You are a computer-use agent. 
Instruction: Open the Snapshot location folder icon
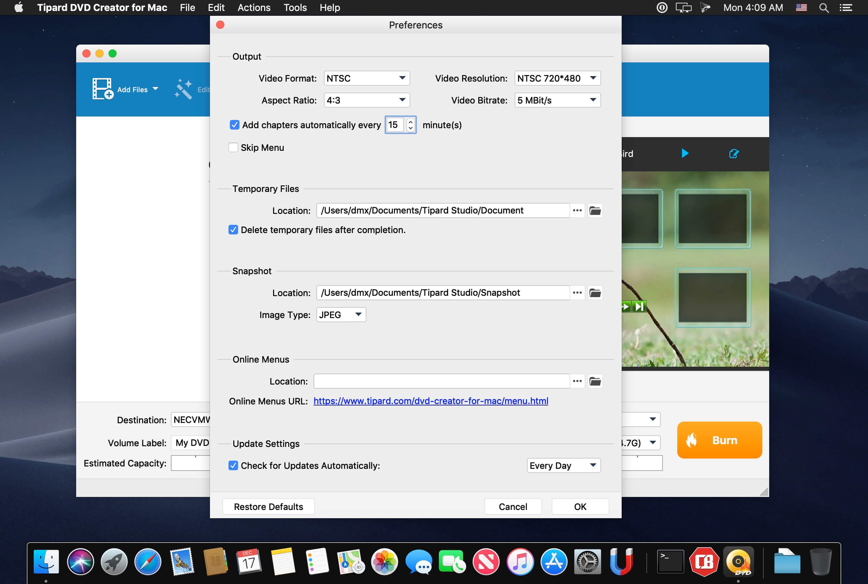(x=595, y=293)
